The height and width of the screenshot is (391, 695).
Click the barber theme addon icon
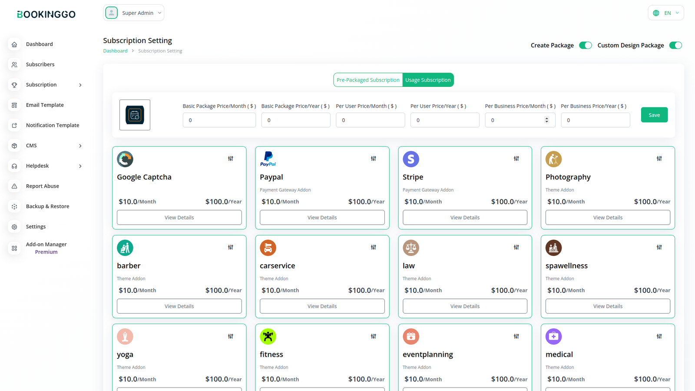(125, 248)
